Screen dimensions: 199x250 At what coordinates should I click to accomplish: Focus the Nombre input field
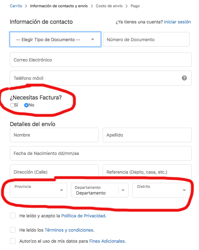click(54, 135)
